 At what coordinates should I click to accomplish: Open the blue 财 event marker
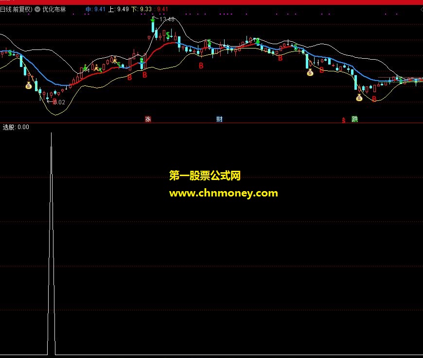tap(219, 119)
